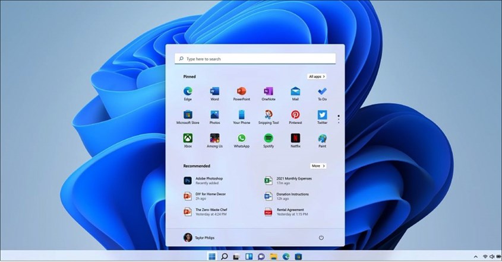Open DIY for Home Decor presentation
The image size is (502, 262).
pyautogui.click(x=204, y=196)
